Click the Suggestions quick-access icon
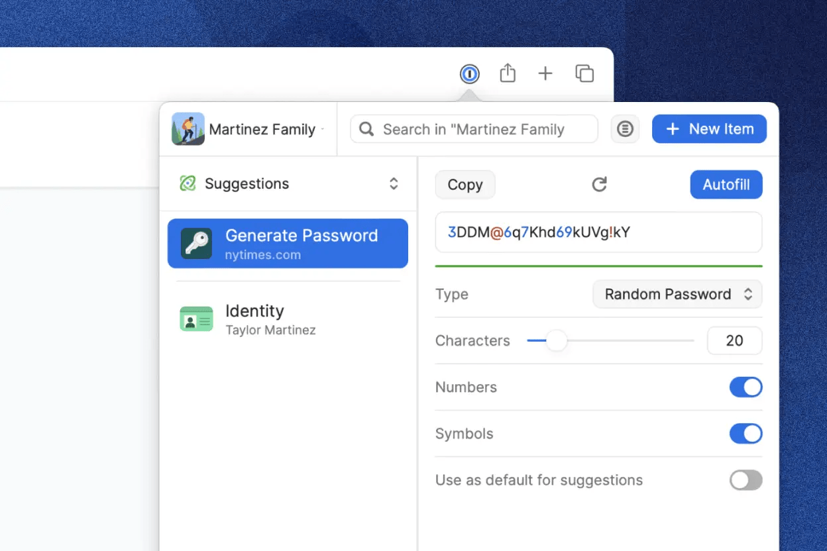The image size is (827, 551). pos(188,183)
